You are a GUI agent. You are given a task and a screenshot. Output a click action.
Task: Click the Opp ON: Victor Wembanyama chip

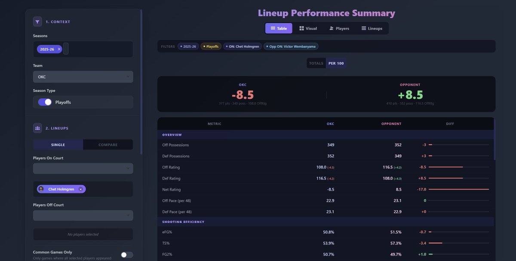pyautogui.click(x=291, y=46)
